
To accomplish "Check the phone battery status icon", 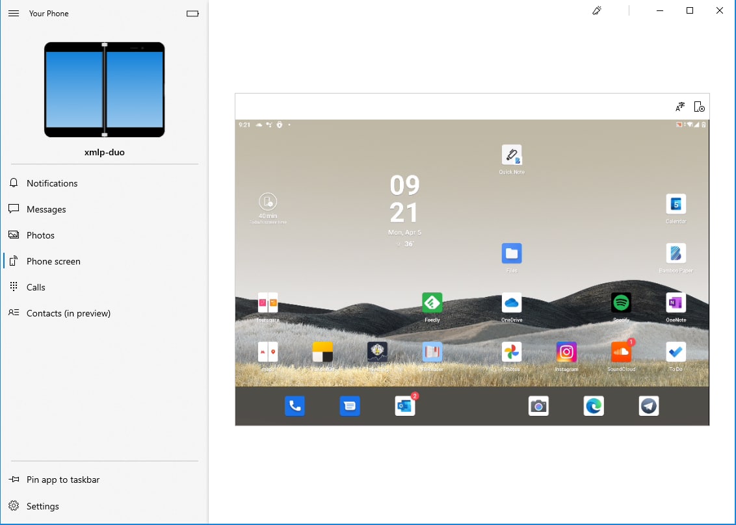I will [x=192, y=14].
